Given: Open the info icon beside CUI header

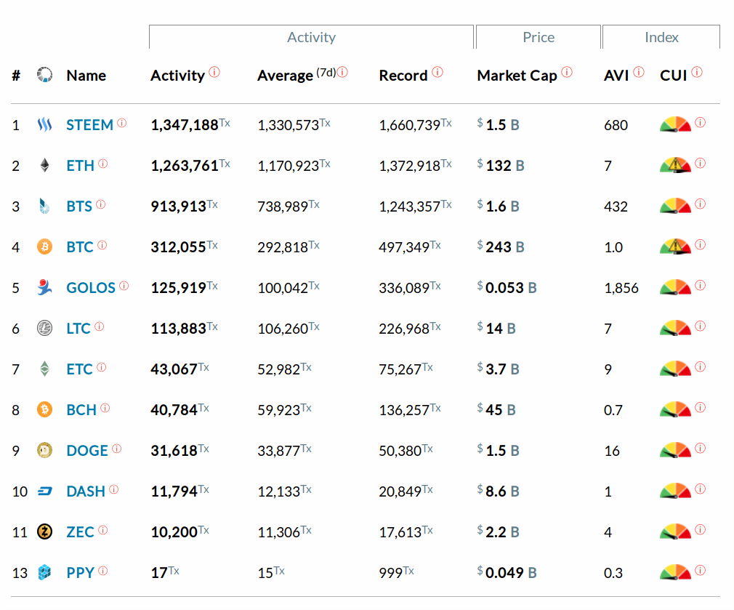Looking at the screenshot, I should pos(697,72).
